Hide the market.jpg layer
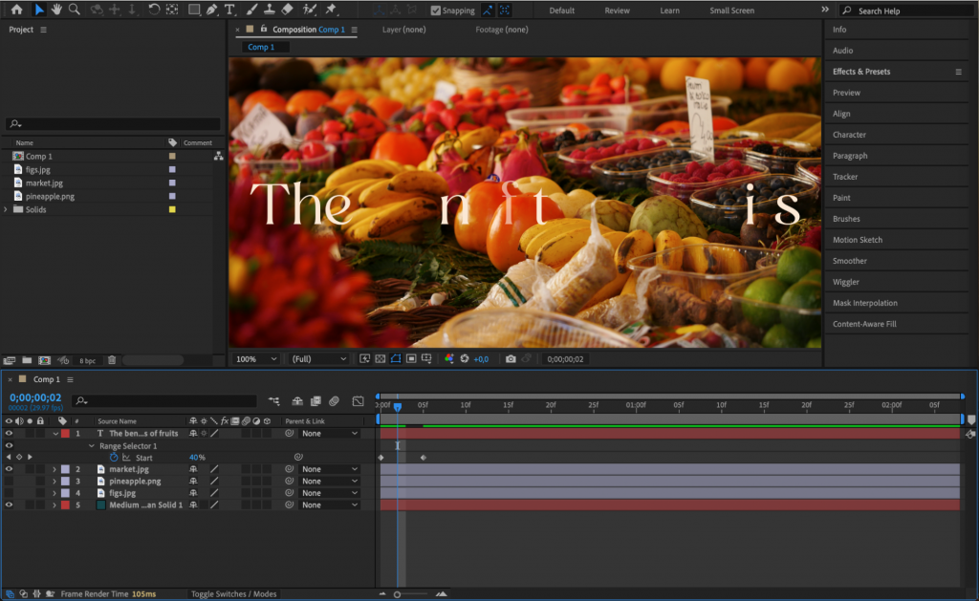The image size is (979, 601). 7,469
